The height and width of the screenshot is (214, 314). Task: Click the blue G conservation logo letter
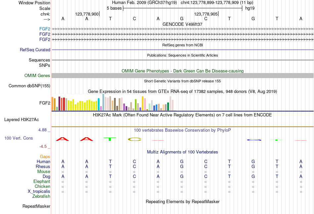(254, 140)
